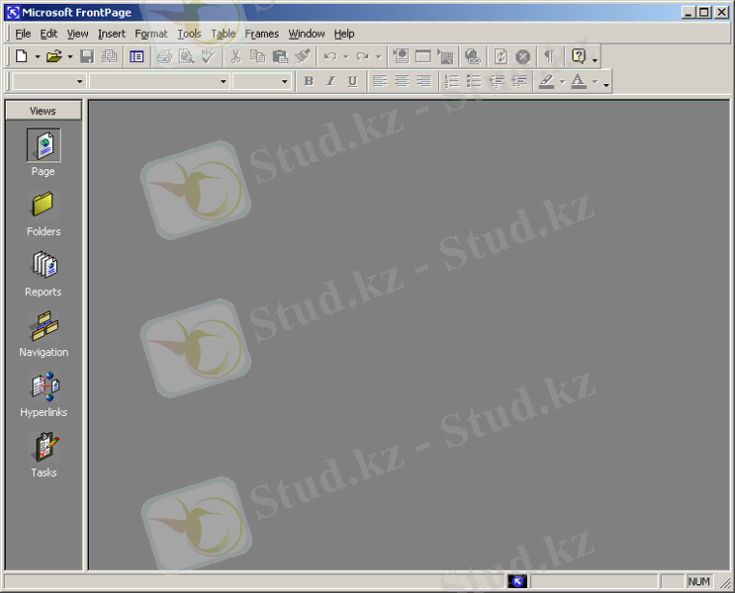
Task: Show the Hyperlinks view
Action: pos(43,387)
